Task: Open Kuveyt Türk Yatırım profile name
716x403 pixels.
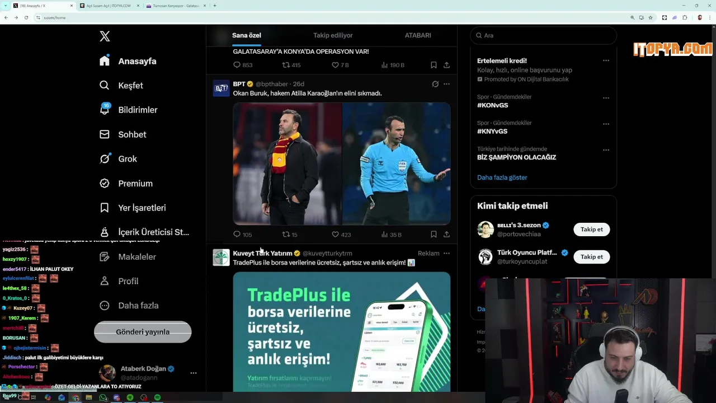Action: [x=262, y=253]
